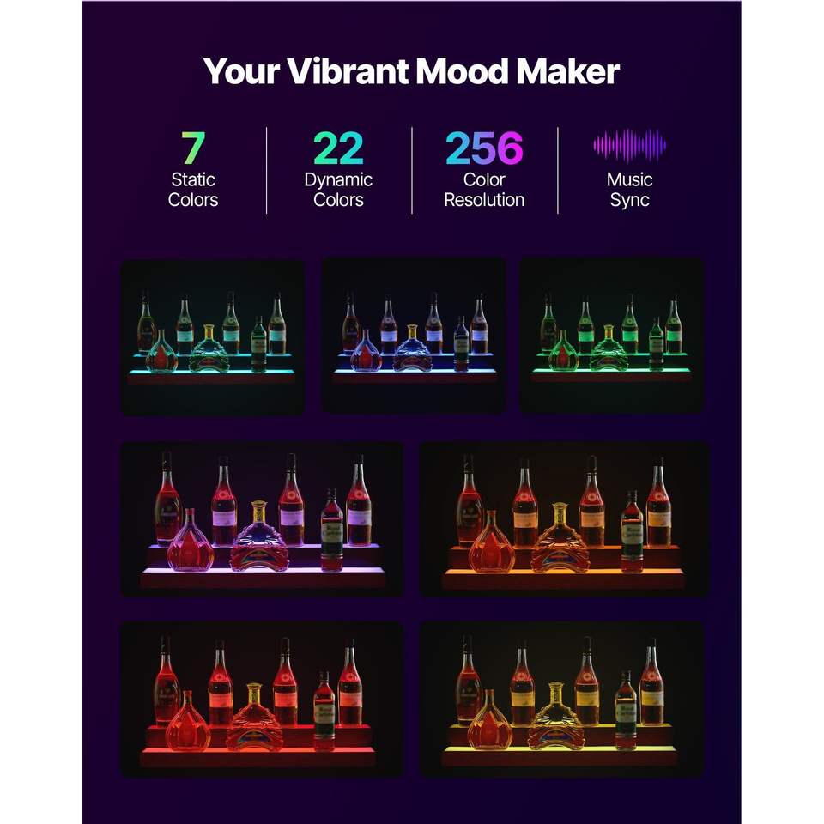The height and width of the screenshot is (824, 824).
Task: Click the glowing cyan shelf edge
Action: [212, 372]
